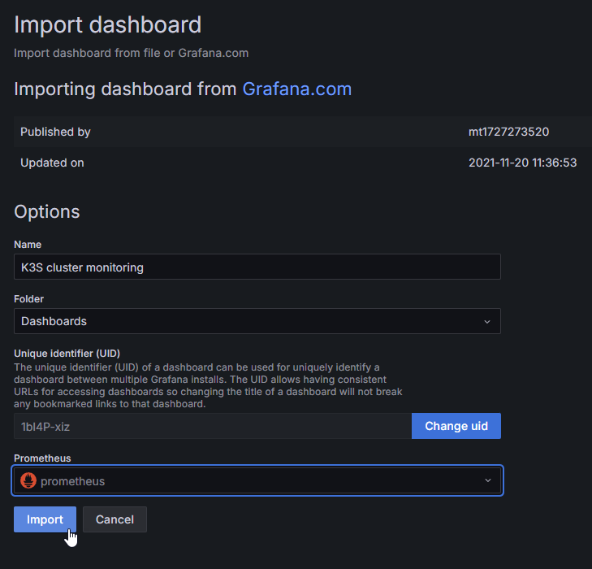The image size is (592, 569).
Task: Click the Prometheus flame icon in data source selector
Action: point(28,481)
